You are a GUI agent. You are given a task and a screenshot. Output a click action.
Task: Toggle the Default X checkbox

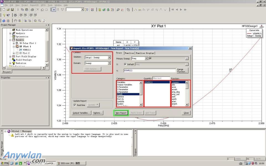click(125, 64)
